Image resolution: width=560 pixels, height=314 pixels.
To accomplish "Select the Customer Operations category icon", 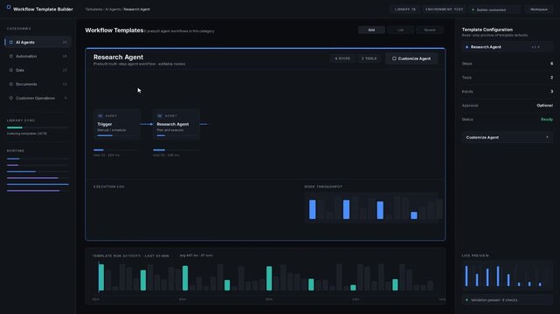I will 11,98.
